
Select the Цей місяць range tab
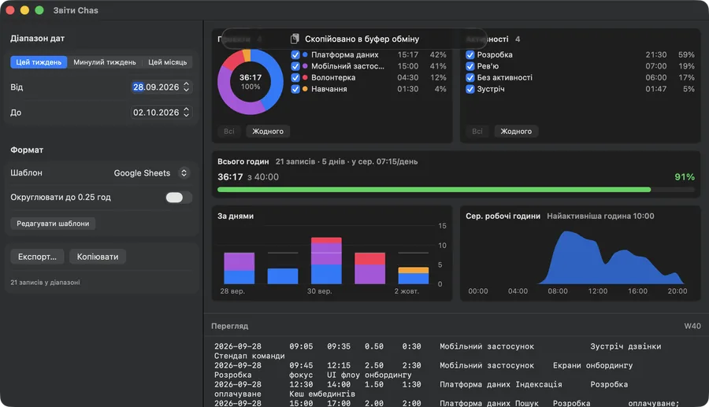(167, 62)
